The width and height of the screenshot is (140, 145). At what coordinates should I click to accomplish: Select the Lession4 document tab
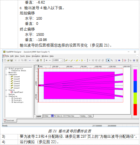(x=10, y=121)
